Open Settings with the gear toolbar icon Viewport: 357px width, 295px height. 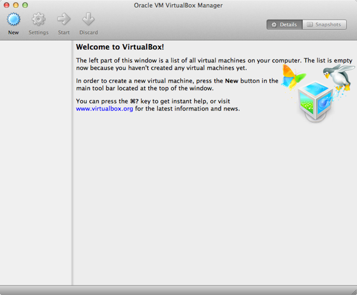point(39,20)
